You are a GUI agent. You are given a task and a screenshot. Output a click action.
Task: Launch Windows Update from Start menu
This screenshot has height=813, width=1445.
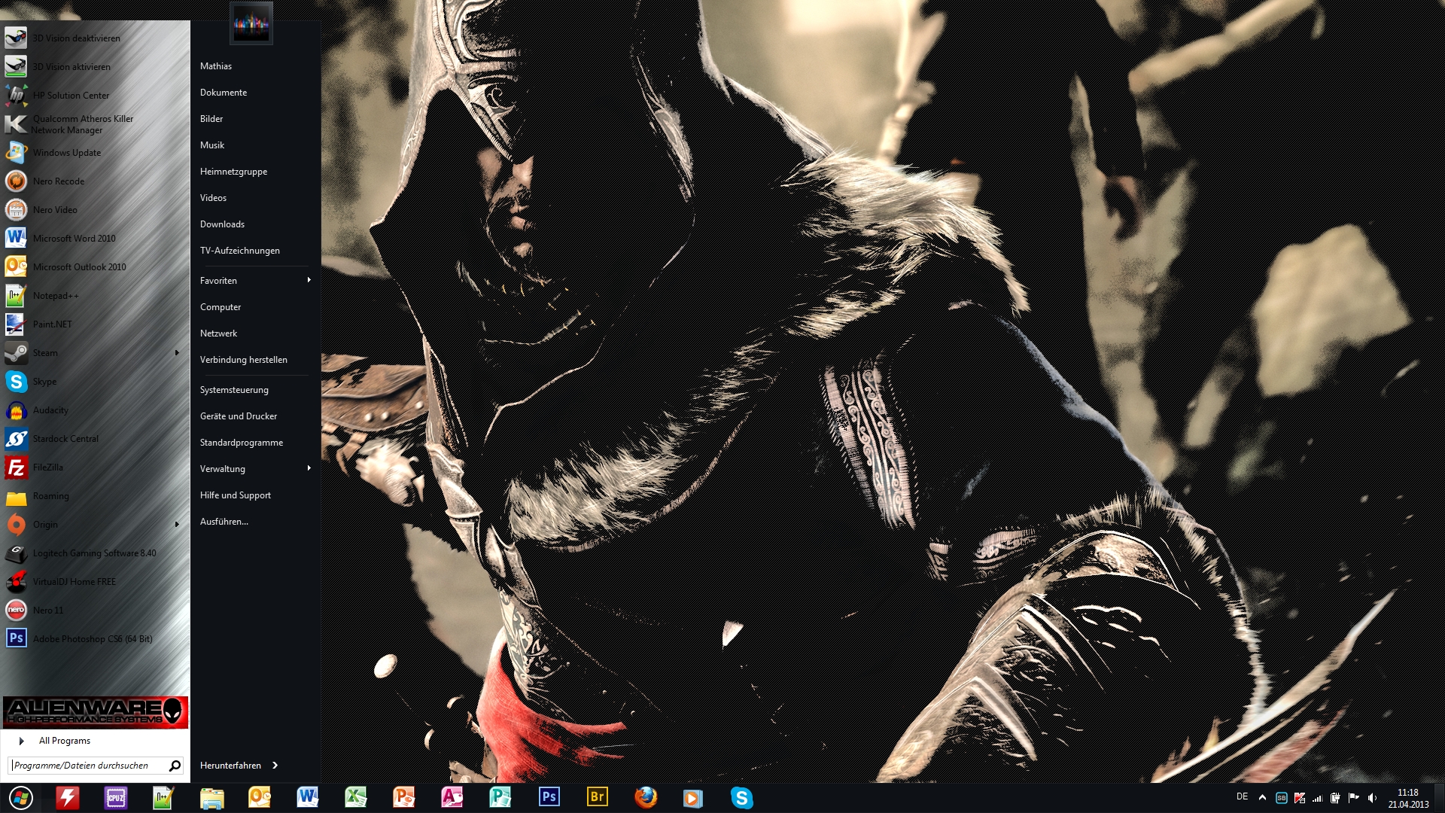(94, 152)
